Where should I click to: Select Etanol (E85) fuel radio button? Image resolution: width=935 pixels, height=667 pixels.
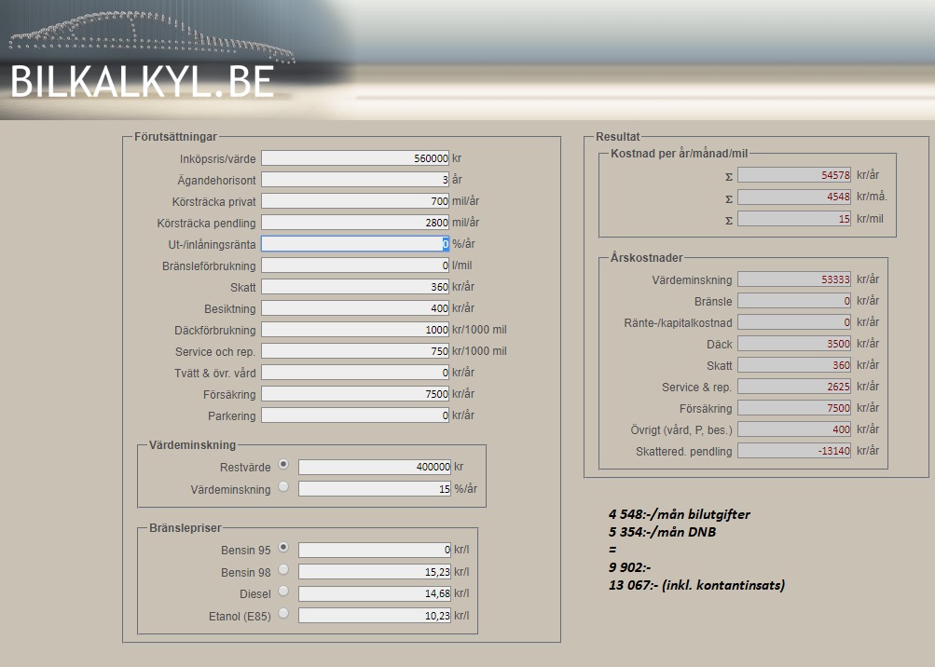tap(283, 613)
